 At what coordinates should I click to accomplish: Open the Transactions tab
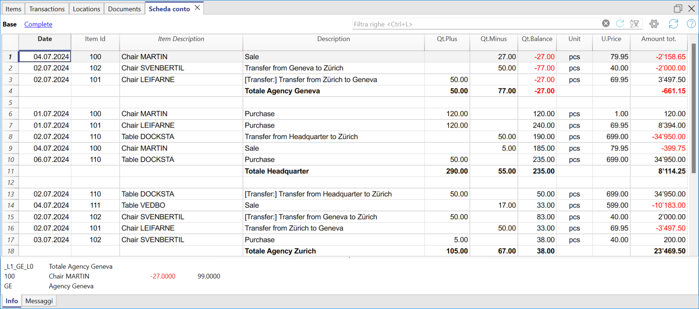point(47,9)
